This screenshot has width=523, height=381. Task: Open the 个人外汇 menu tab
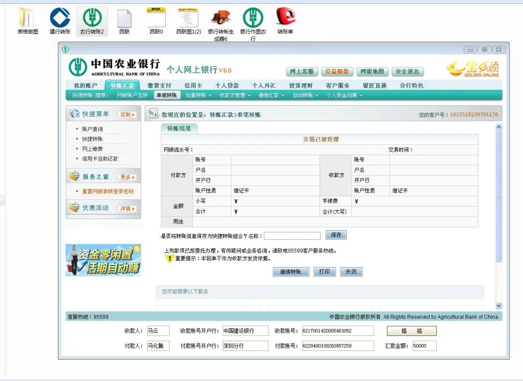click(x=264, y=85)
